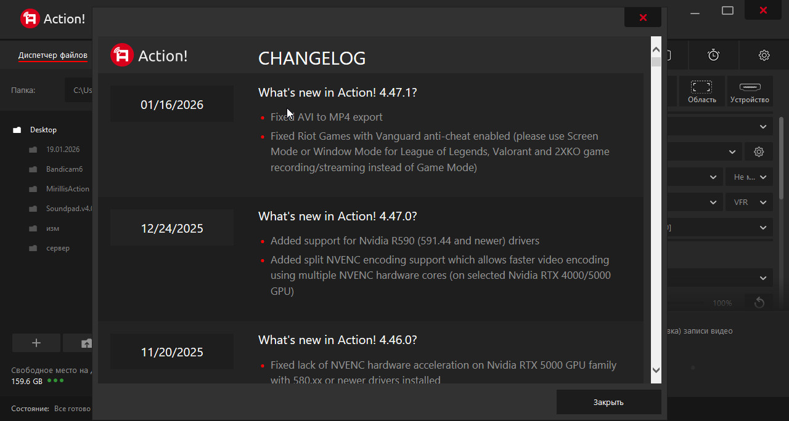Open the timer icon in top toolbar
The image size is (789, 421).
pyautogui.click(x=713, y=55)
